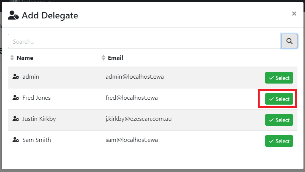The width and height of the screenshot is (305, 172).
Task: Focus the Search text field
Action: pos(144,41)
